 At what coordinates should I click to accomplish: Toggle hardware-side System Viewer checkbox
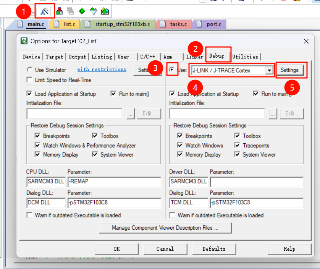237,154
